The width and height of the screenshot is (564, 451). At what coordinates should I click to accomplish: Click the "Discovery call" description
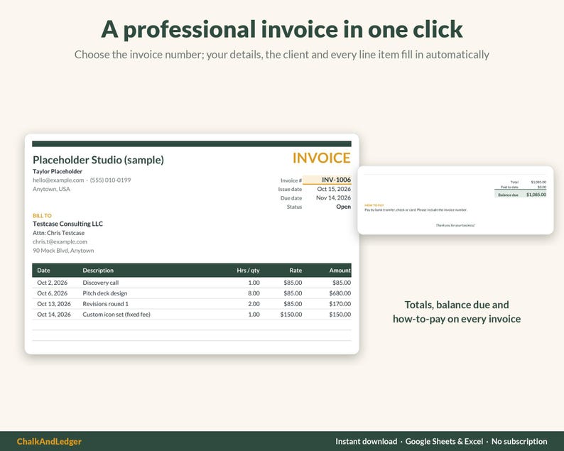point(101,283)
